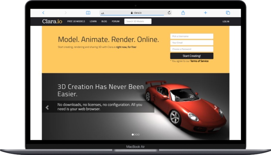The image size is (271, 155).
Task: Click Log In
Action: (226, 21)
